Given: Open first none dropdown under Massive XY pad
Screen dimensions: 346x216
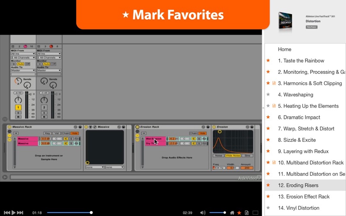Looking at the screenshot, I should tap(95, 167).
